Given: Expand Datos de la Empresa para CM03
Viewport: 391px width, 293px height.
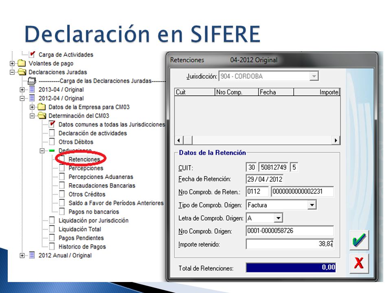Looking at the screenshot, I should pos(32,107).
